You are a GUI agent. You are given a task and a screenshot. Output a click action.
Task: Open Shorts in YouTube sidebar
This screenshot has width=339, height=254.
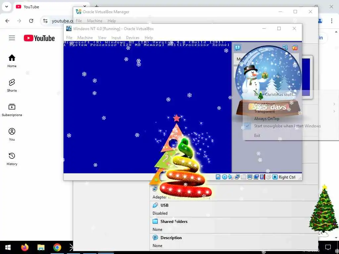click(12, 85)
